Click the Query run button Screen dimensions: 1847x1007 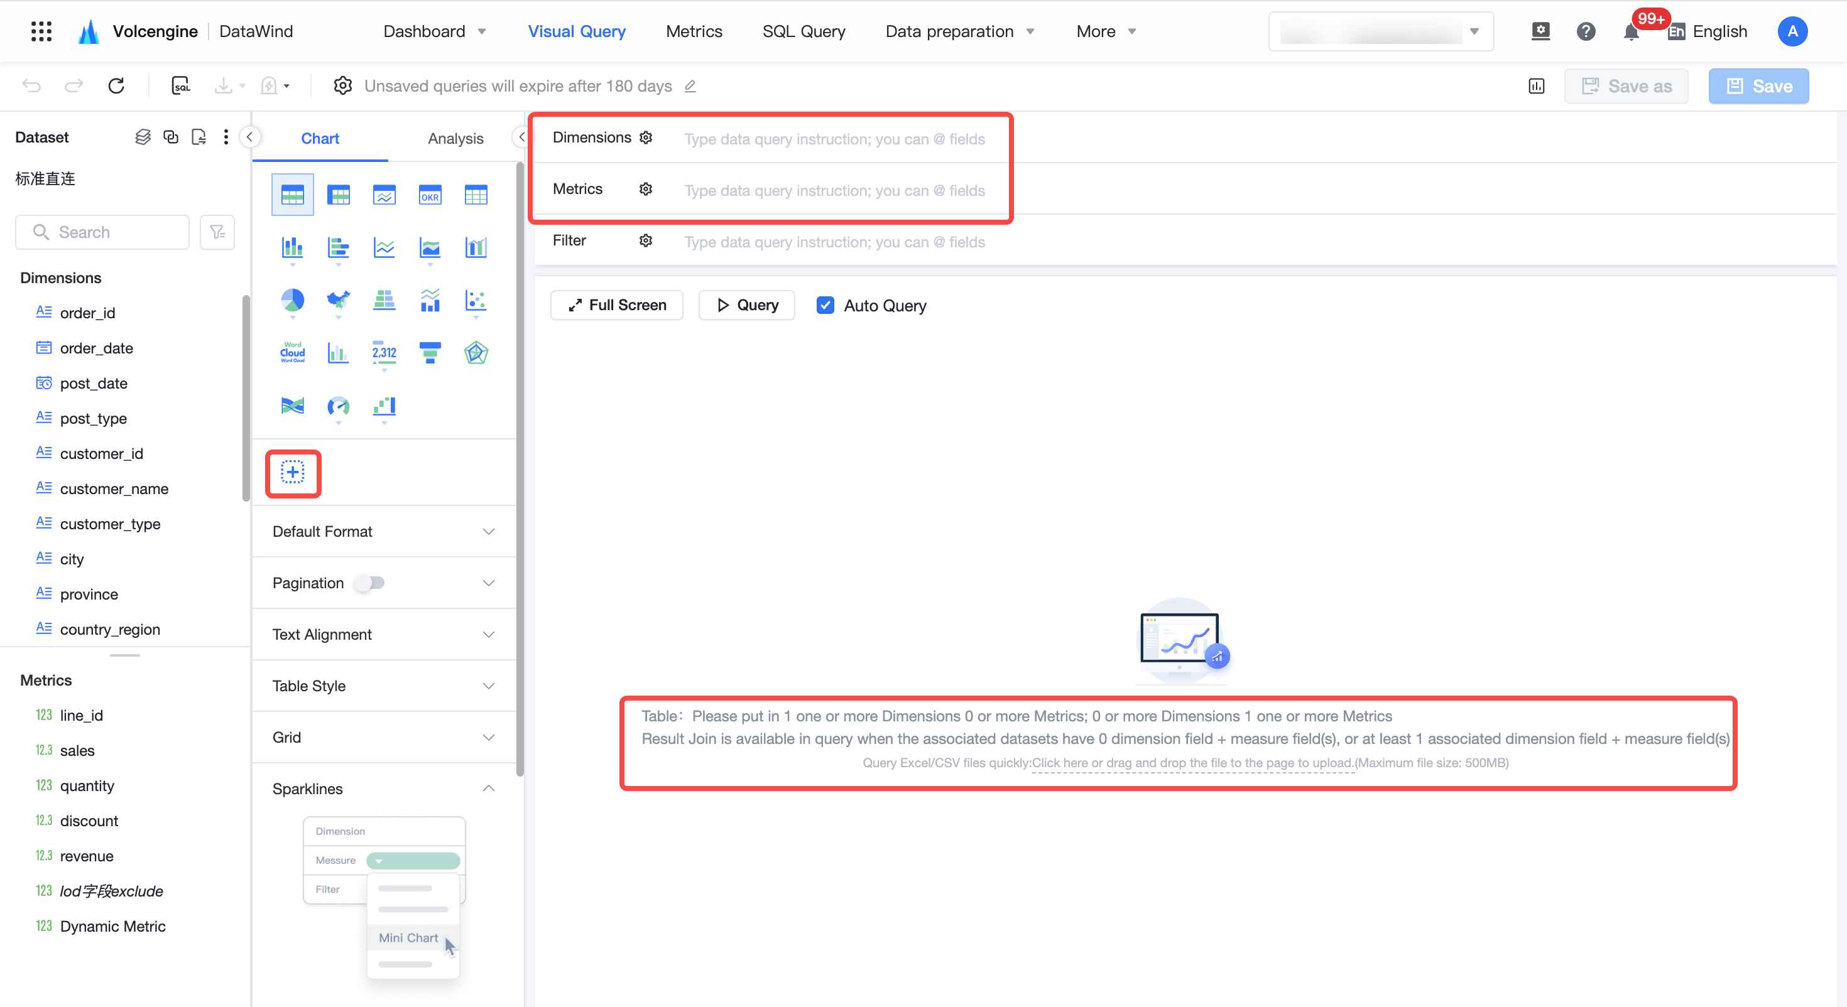[x=747, y=305]
